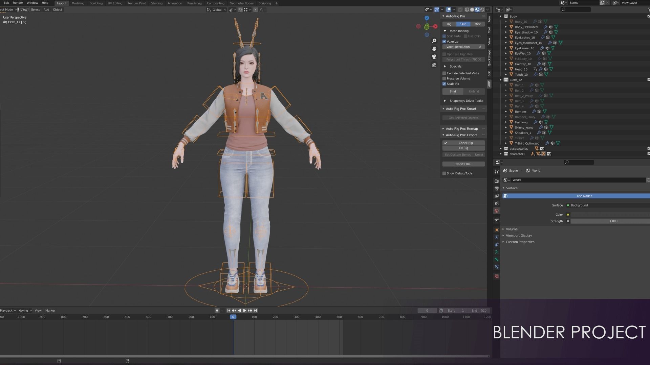
Task: Enable Show Debug Tools checkbox
Action: click(444, 173)
